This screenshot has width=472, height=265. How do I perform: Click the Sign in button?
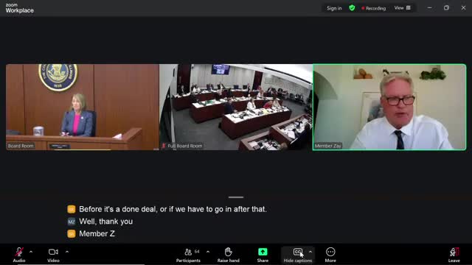[x=334, y=8]
